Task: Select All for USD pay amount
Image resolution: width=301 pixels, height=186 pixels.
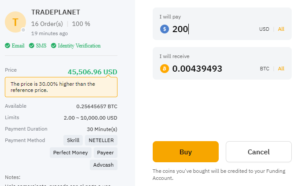Action: pos(281,29)
